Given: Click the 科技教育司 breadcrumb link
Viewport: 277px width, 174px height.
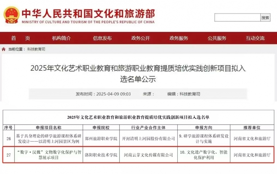Looking at the screenshot, I should 36,49.
